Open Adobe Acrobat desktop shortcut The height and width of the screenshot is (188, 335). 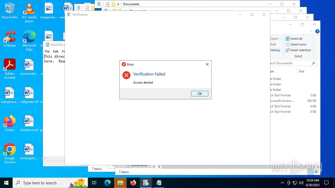click(x=10, y=69)
